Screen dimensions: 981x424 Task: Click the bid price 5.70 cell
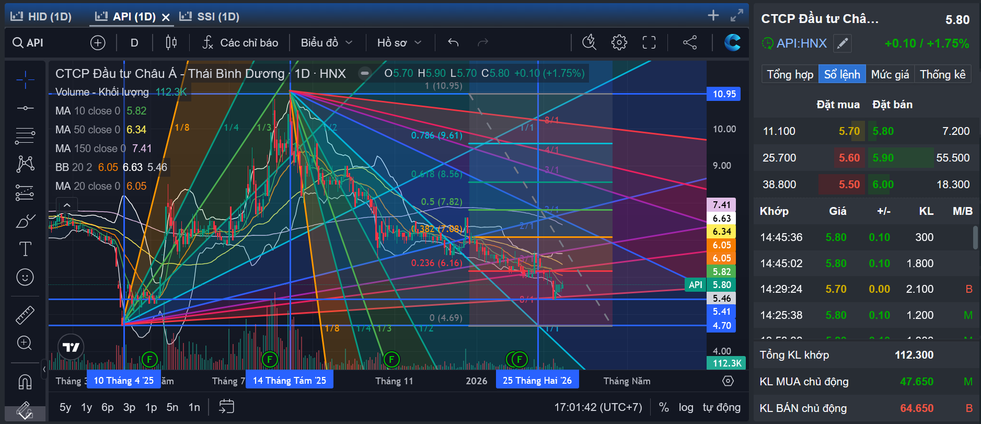[849, 131]
